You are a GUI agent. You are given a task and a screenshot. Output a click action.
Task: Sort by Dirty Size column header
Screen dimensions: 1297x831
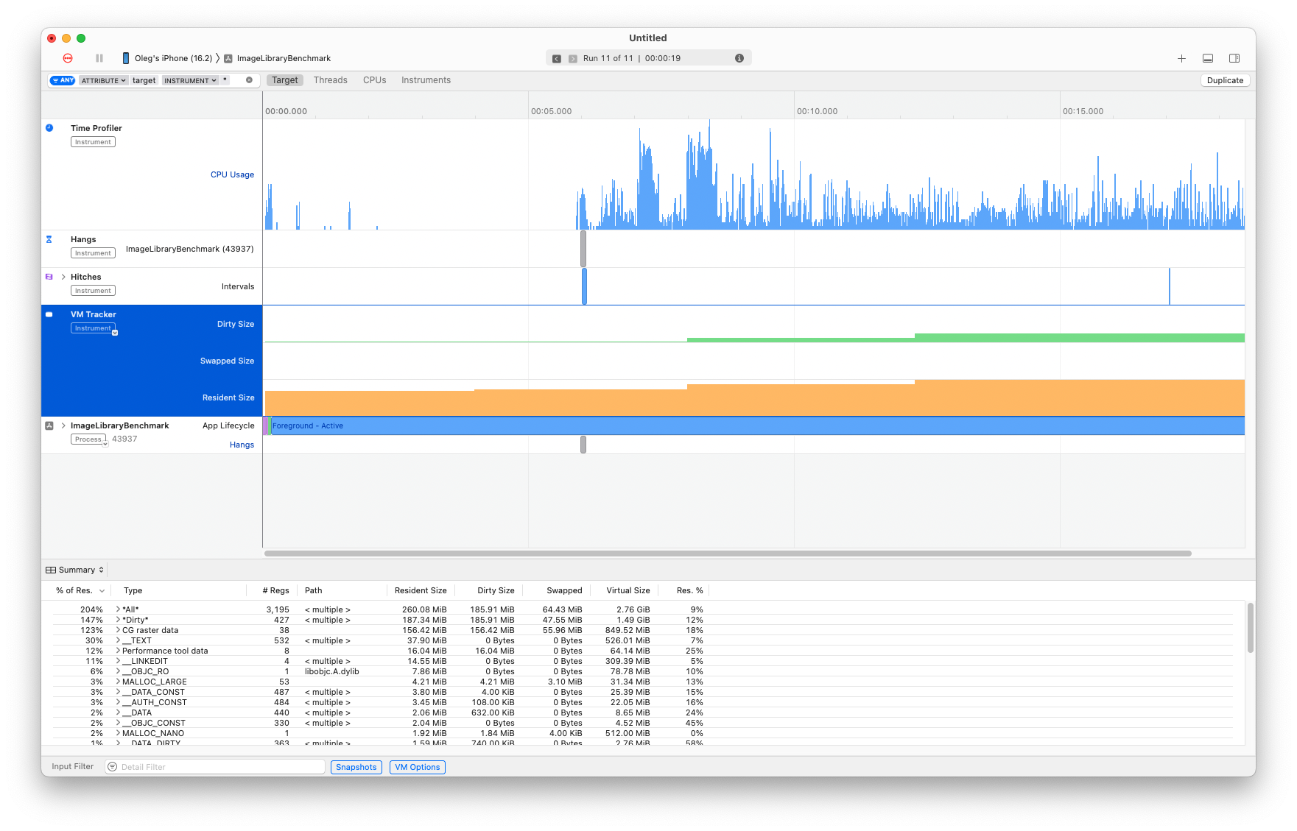click(496, 590)
